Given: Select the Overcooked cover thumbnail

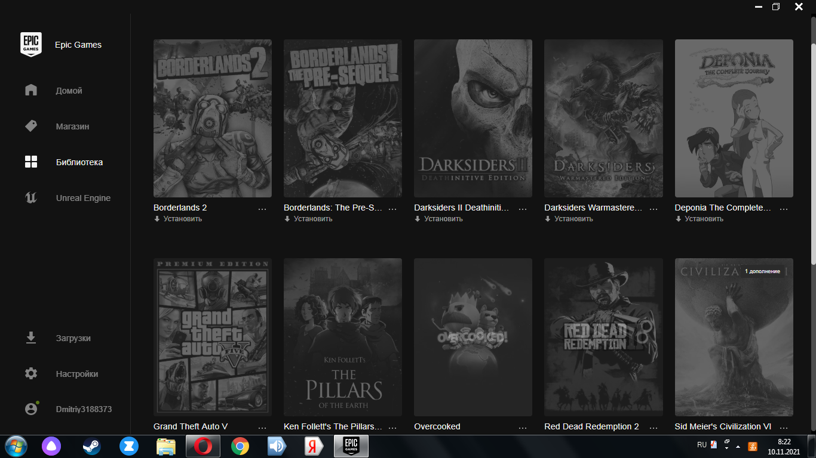Looking at the screenshot, I should 473,337.
